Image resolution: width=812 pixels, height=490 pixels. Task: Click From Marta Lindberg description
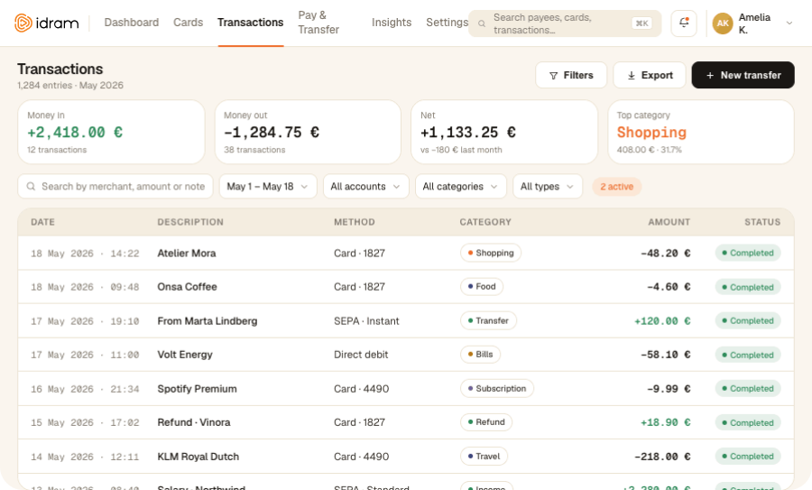(x=208, y=321)
